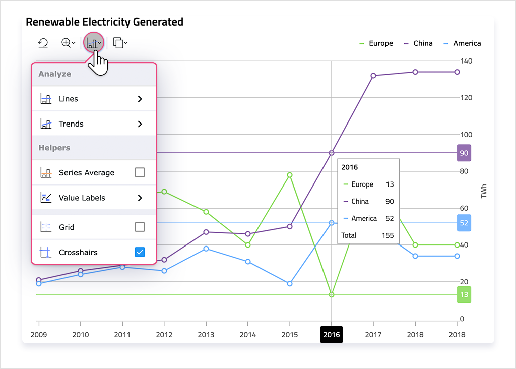Click China data point at 2017
This screenshot has height=369, width=516.
(373, 76)
